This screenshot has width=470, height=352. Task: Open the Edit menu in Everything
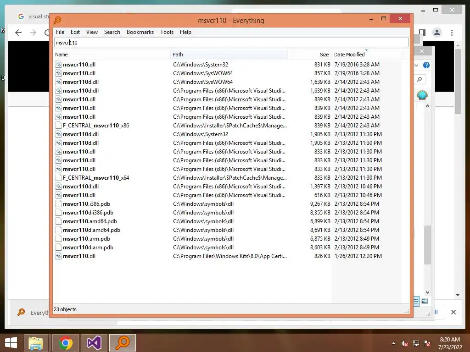[x=75, y=32]
